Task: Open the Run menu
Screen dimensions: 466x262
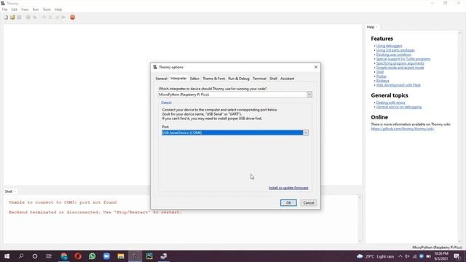Action: point(36,9)
